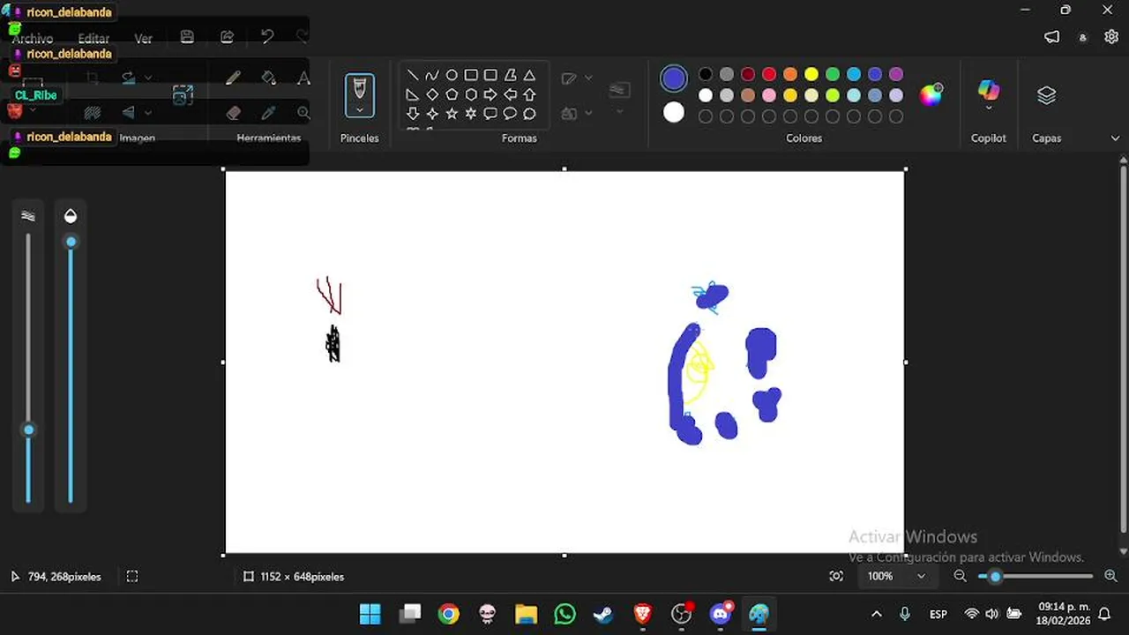Select the Right triangle shape
The height and width of the screenshot is (635, 1129).
coord(413,94)
